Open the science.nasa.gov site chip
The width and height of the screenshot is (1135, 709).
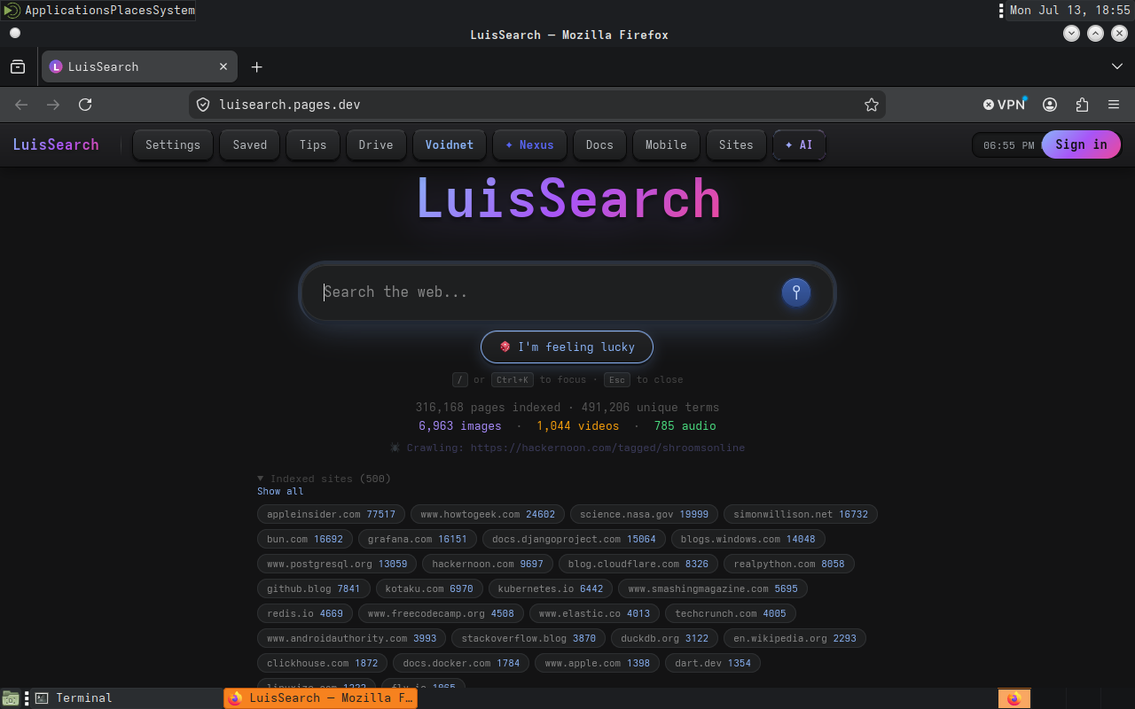tap(644, 514)
